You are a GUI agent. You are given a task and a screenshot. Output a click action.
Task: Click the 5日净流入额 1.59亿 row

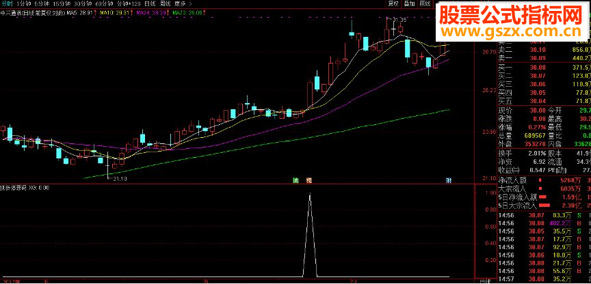click(544, 197)
